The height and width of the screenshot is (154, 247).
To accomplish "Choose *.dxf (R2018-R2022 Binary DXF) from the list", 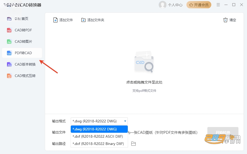I will pyautogui.click(x=99, y=144).
